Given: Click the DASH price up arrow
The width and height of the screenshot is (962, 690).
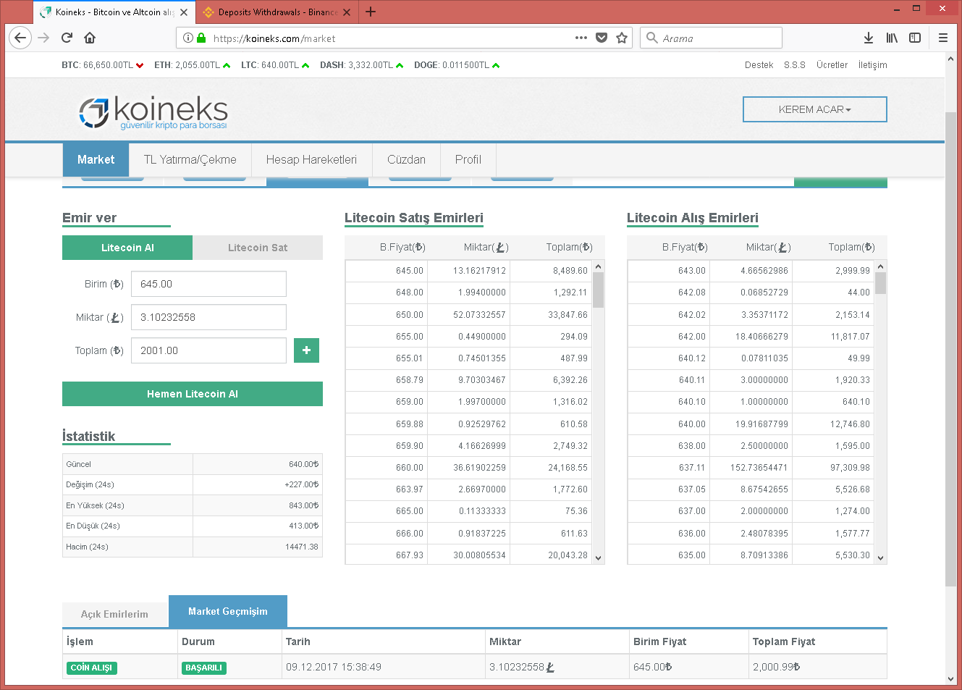Looking at the screenshot, I should [400, 65].
